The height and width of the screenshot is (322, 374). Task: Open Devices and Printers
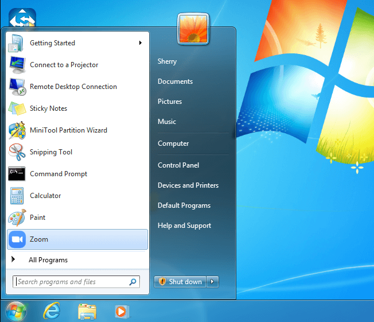[x=188, y=185]
